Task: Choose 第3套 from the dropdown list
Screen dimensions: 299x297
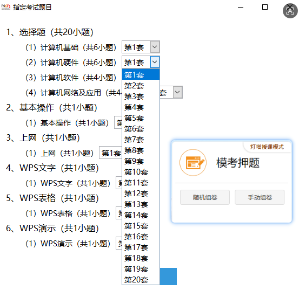Action: (141, 96)
